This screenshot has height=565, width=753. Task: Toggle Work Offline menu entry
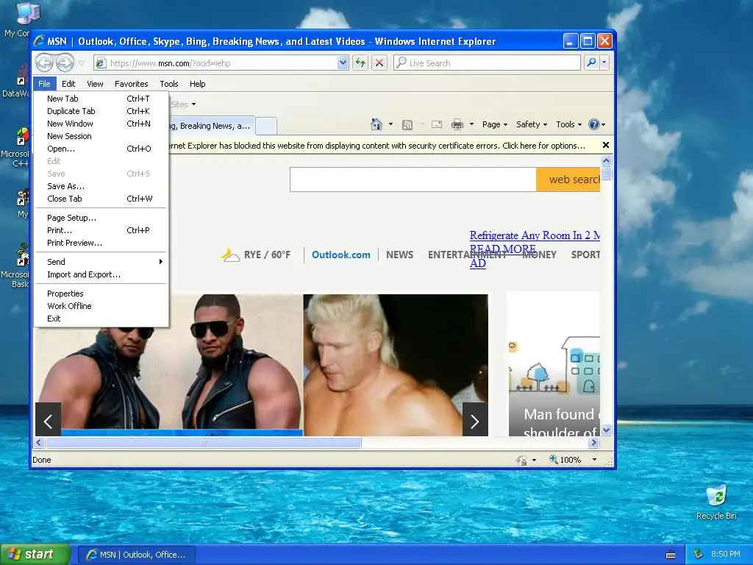pos(101,306)
